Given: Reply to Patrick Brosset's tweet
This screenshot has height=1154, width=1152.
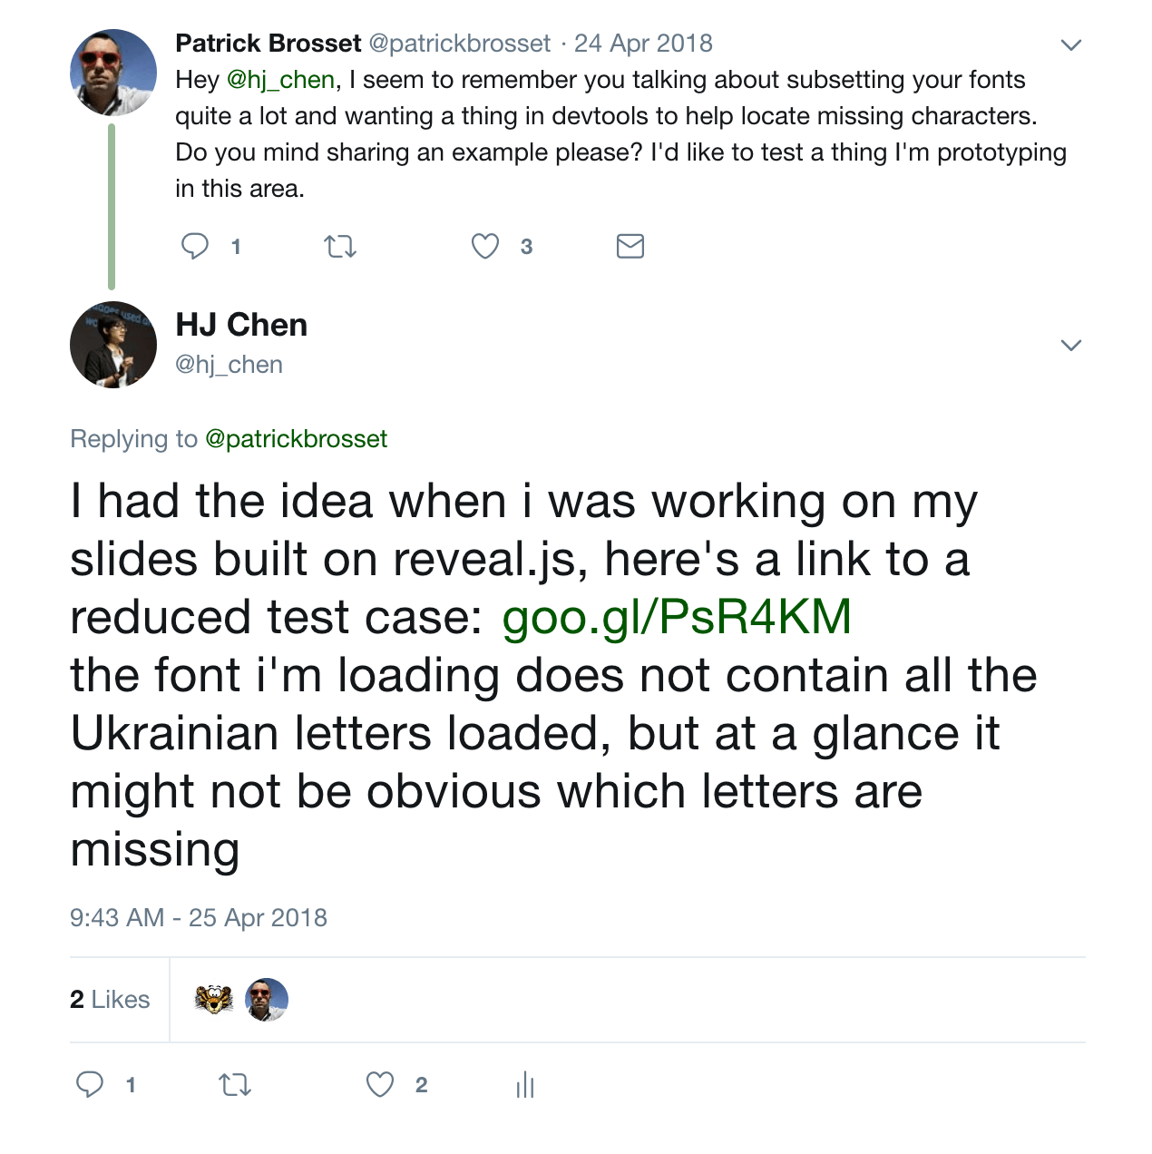Looking at the screenshot, I should tap(195, 246).
